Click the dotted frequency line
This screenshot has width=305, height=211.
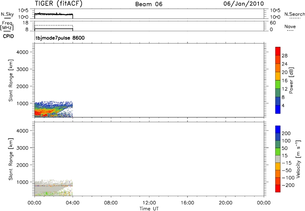coord(53,25)
